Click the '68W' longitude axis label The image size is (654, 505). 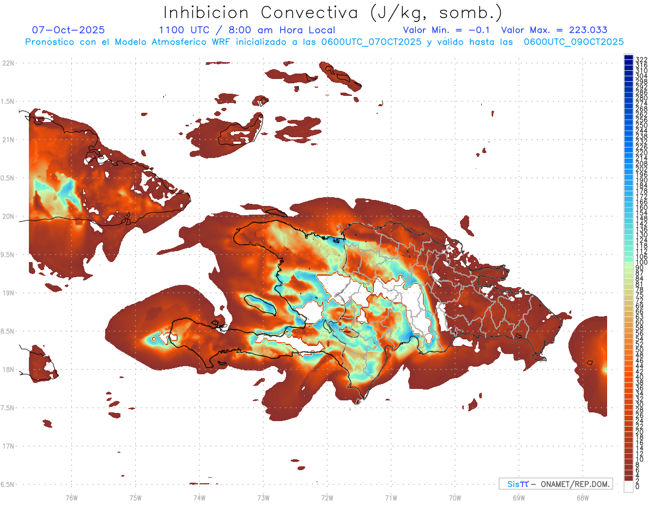[x=582, y=497]
